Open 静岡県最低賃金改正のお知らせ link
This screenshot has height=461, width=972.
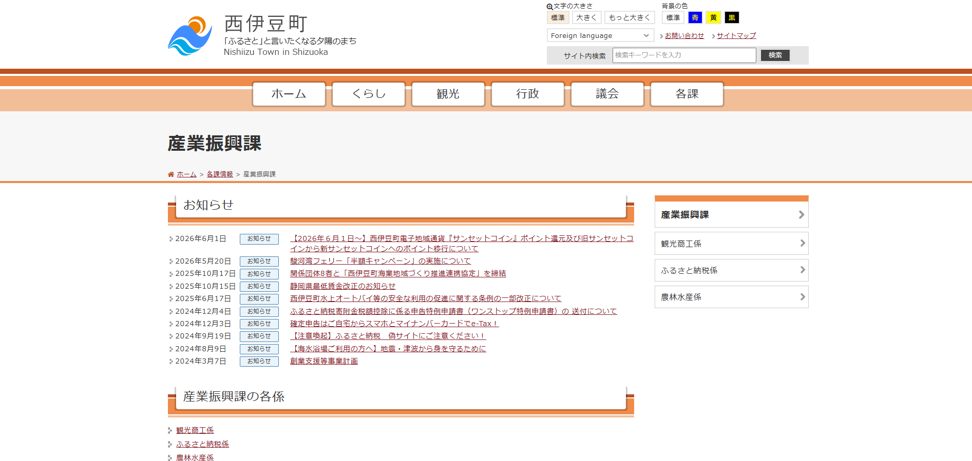(343, 286)
